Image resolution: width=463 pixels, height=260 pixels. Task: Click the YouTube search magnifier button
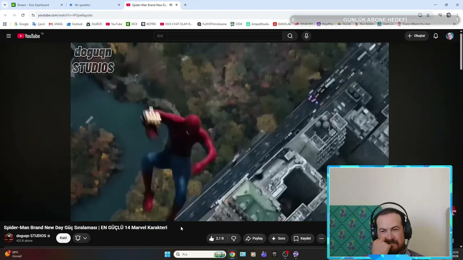click(290, 36)
